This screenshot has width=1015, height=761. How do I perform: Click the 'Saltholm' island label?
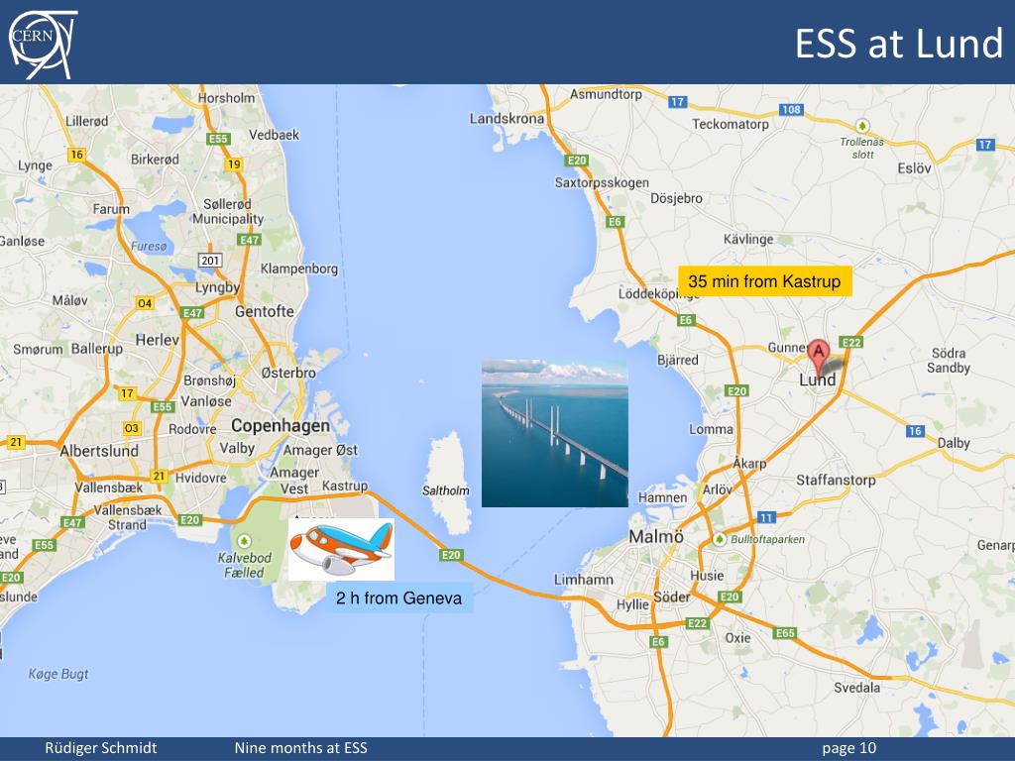point(445,490)
